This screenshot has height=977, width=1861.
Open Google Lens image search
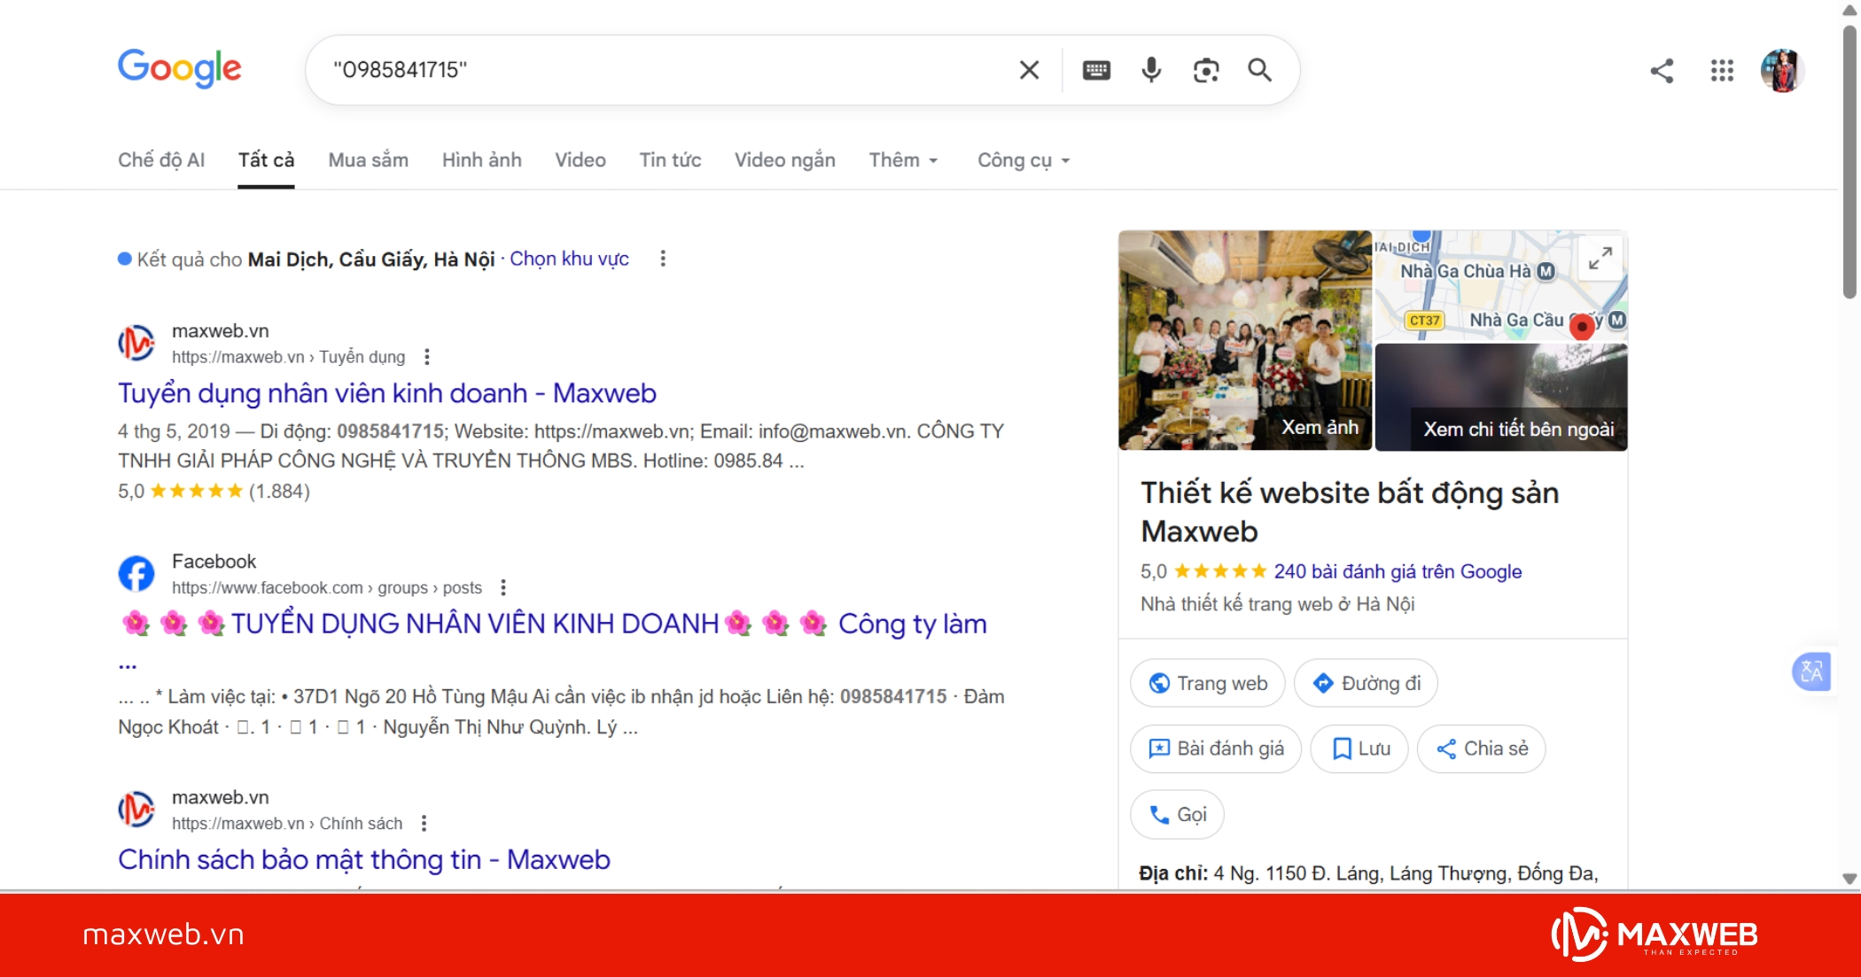pyautogui.click(x=1205, y=69)
